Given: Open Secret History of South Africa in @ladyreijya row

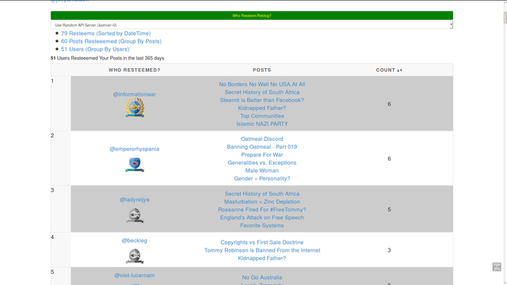Looking at the screenshot, I should pos(262,194).
